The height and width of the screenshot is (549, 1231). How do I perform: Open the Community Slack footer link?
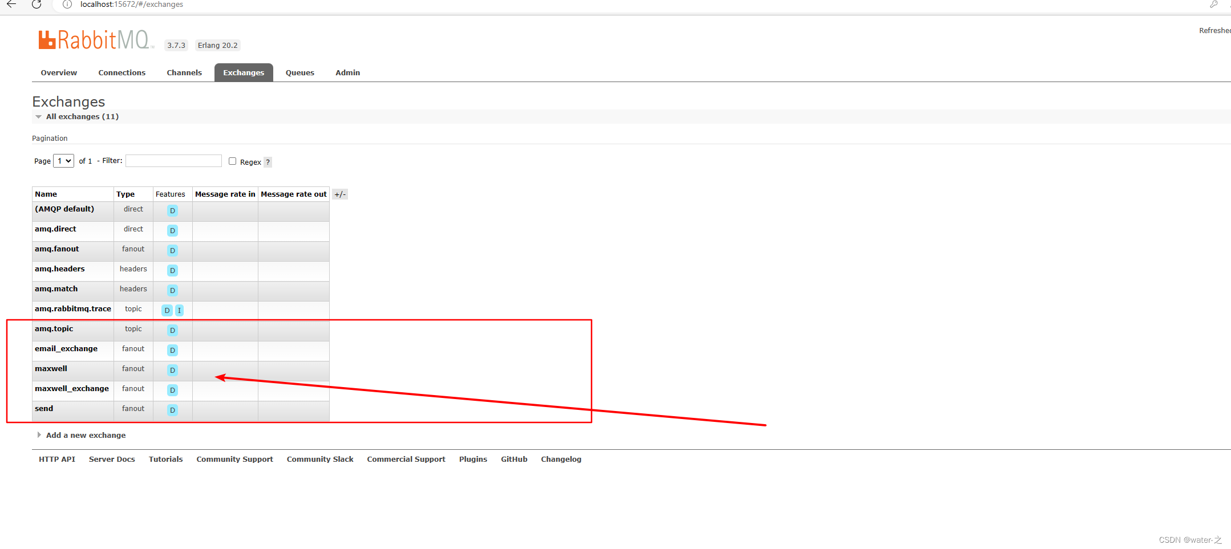tap(320, 459)
